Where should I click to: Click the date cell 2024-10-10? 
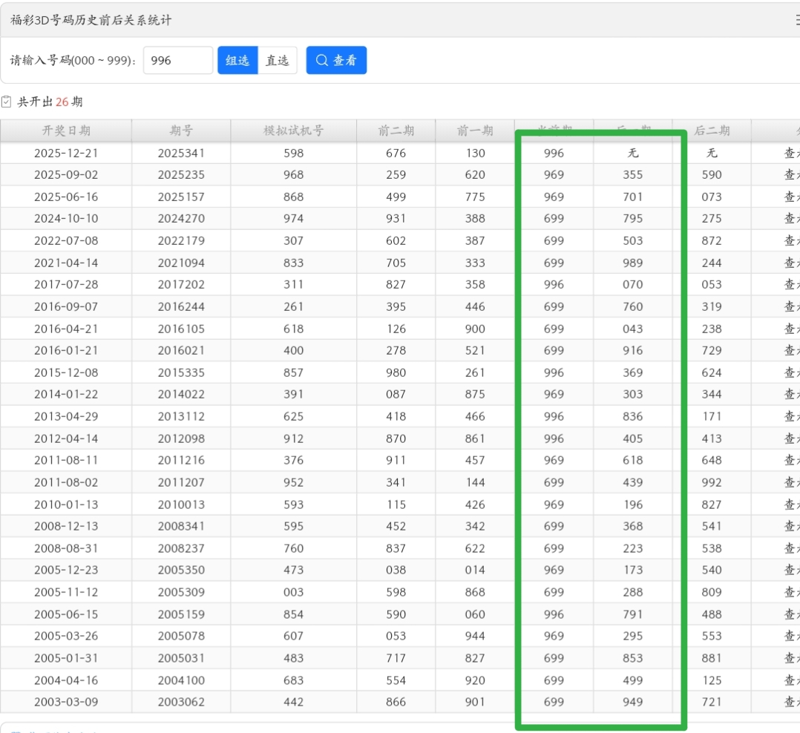pos(66,219)
